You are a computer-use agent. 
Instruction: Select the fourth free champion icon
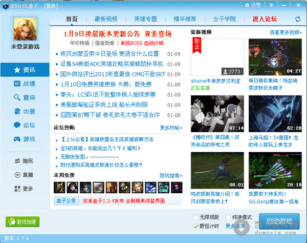(x=98, y=188)
